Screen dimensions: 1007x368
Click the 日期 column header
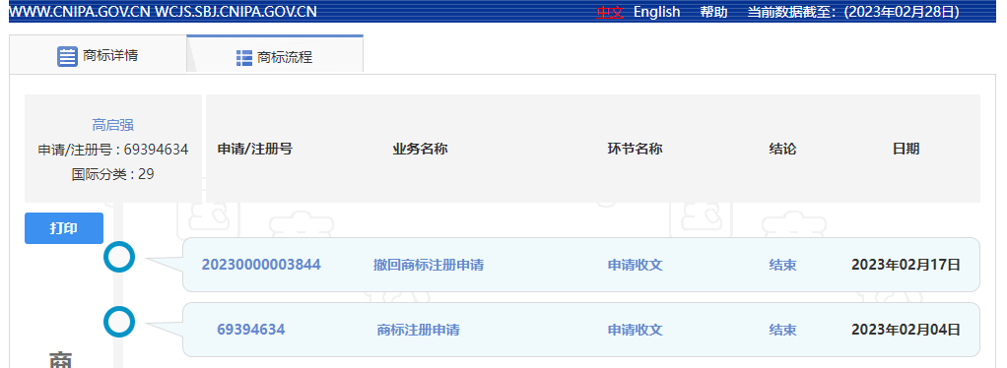pos(906,149)
